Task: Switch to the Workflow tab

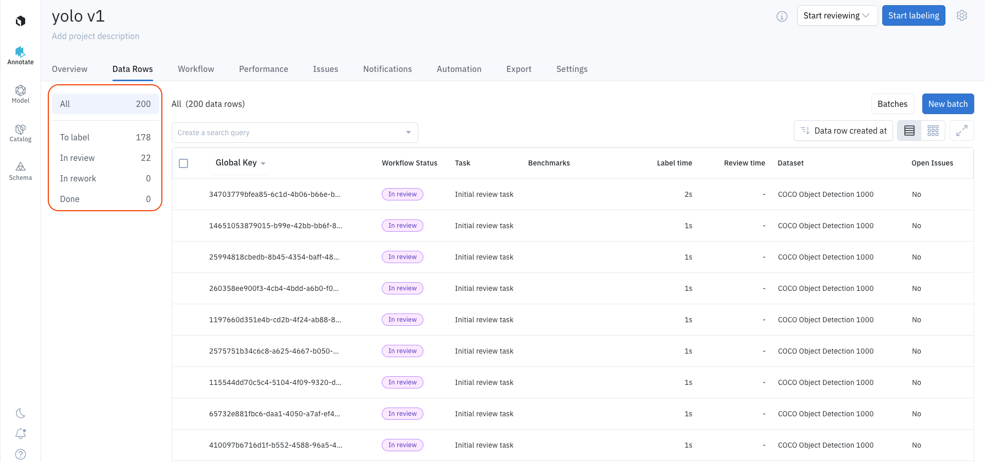Action: tap(196, 69)
